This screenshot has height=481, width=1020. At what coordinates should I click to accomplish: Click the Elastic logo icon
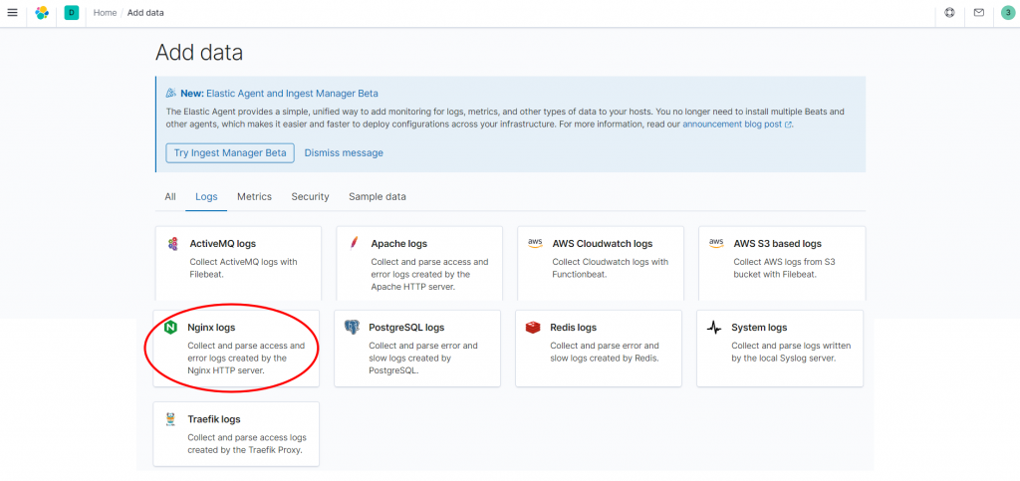(x=42, y=12)
